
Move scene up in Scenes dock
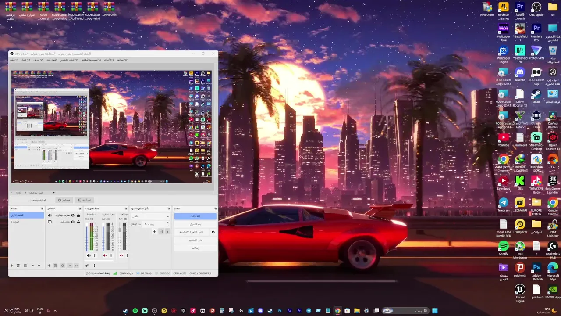(33, 266)
